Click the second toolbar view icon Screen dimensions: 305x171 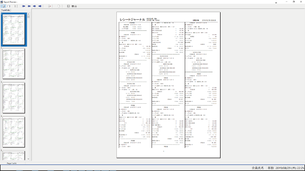[x=9, y=6]
